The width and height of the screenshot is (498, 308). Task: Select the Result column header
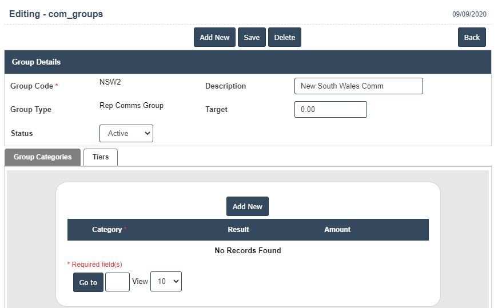pos(238,230)
